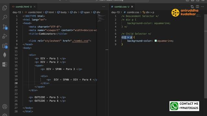Viewport: 207px width, 116px height.
Task: Close the combi.css tab
Action: pyautogui.click(x=132, y=6)
